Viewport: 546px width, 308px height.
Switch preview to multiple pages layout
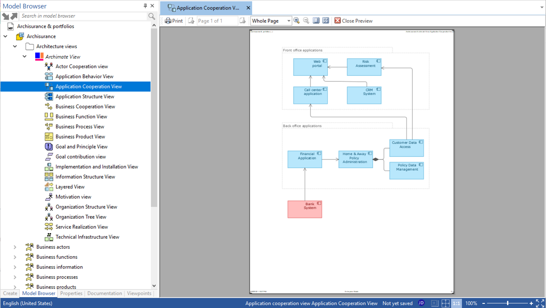(x=326, y=21)
